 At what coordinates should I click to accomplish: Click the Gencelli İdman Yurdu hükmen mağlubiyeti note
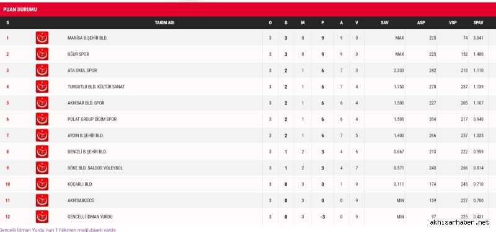[x=58, y=230]
